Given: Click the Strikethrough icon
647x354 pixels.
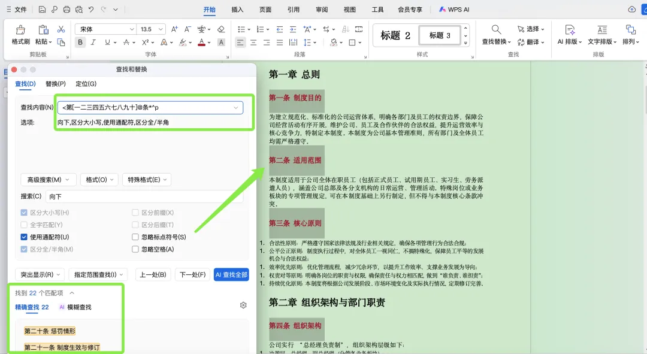Looking at the screenshot, I should 126,42.
